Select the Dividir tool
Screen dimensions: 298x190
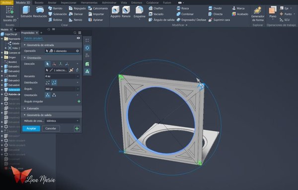(215, 8)
